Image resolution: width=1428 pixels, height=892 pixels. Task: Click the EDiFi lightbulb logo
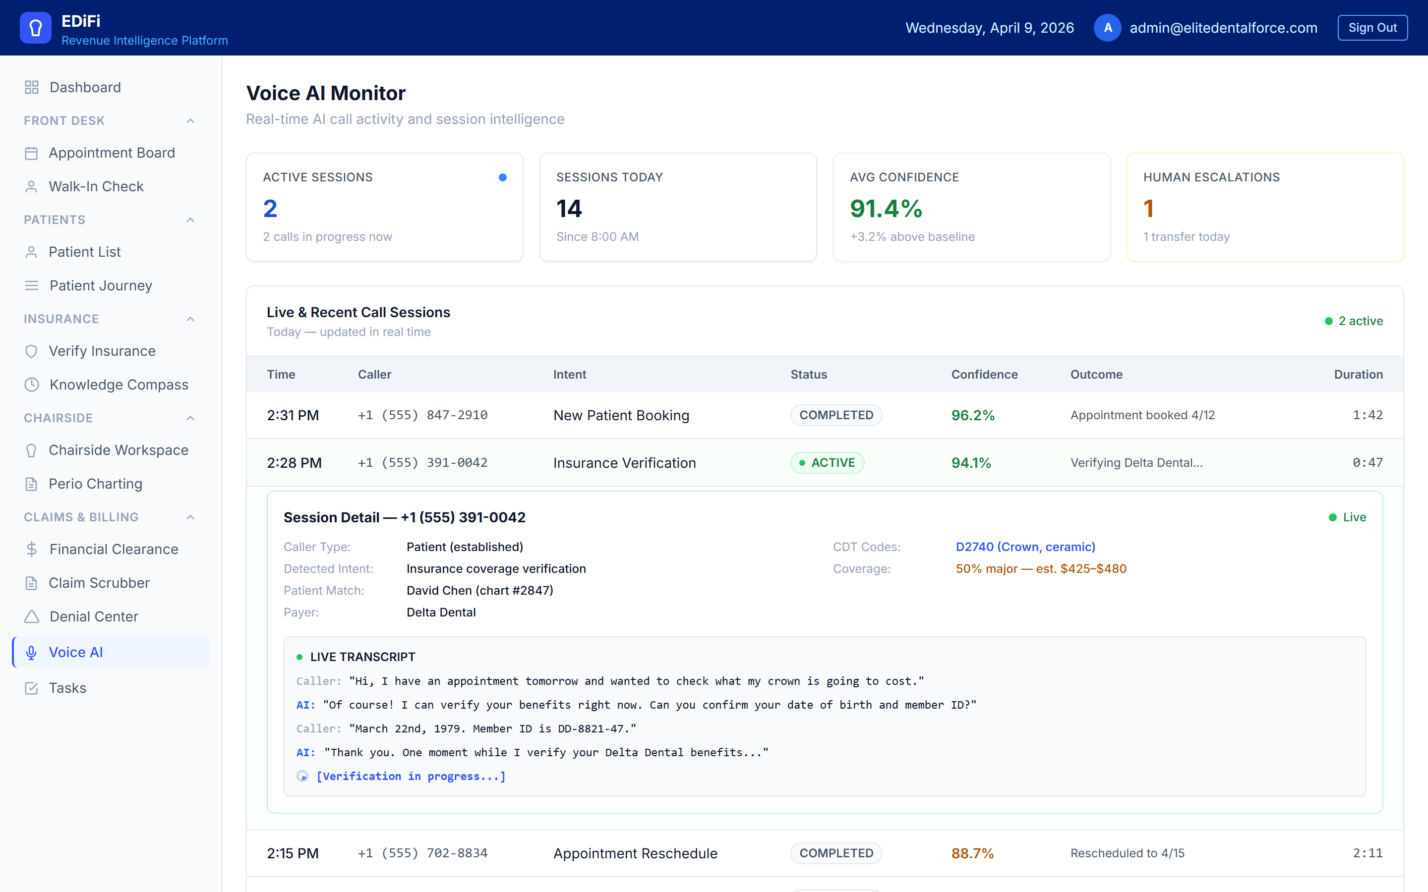click(x=34, y=27)
